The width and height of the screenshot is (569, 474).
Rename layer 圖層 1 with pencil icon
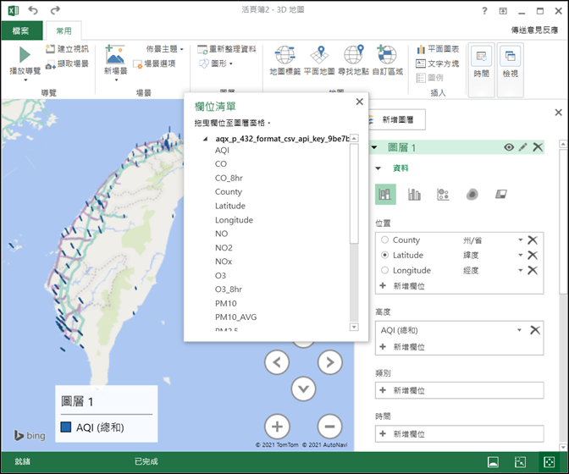523,147
